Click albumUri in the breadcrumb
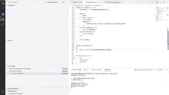The width and height of the screenshot is (169, 95). pyautogui.click(x=98, y=5)
